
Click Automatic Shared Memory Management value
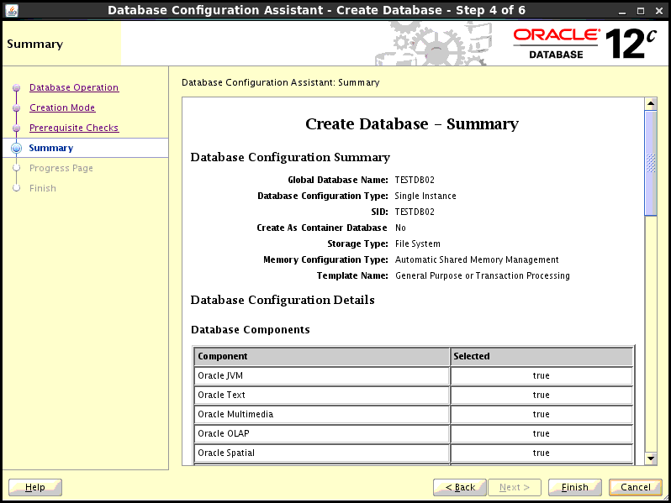tap(477, 259)
